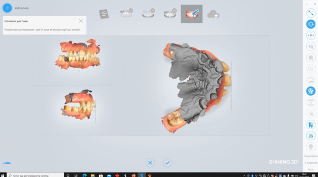
Task: Click the blue tooth icon in sidebar
Action: pos(311,124)
